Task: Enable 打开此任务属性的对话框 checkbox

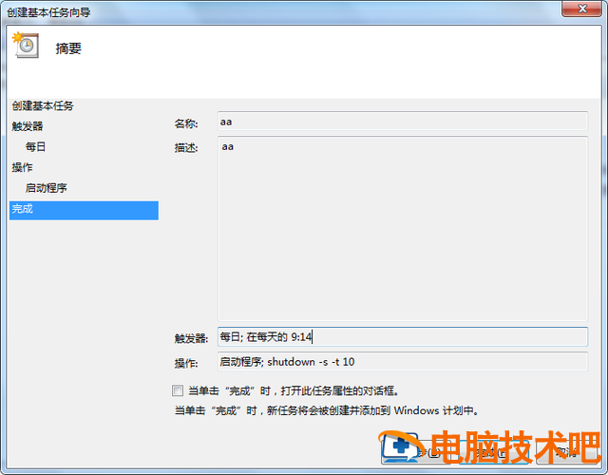Action: 178,390
